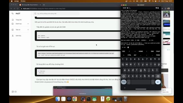Close the advertisement with X icon

pos(169,50)
